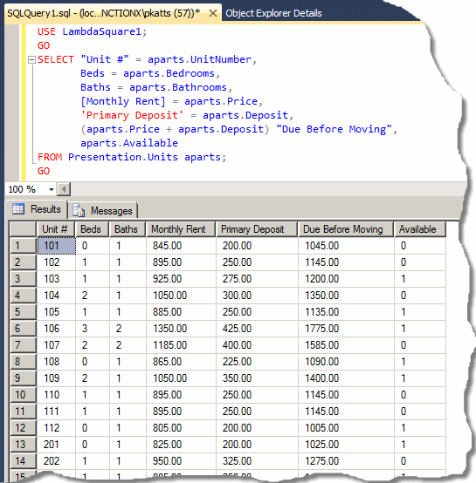Select the Results tab
This screenshot has width=476, height=483.
pos(37,209)
